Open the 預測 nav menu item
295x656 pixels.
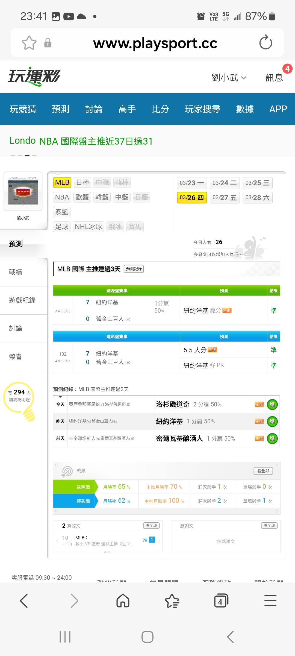pos(61,109)
